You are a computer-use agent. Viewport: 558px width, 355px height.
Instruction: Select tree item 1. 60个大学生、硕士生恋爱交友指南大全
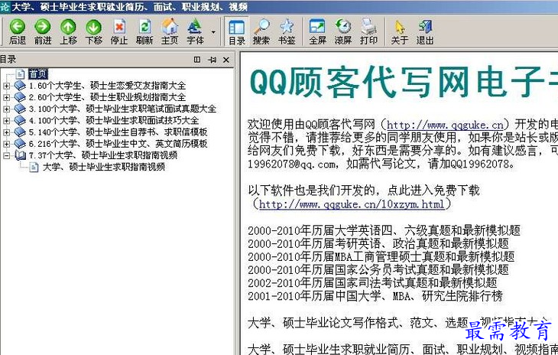[x=107, y=86]
